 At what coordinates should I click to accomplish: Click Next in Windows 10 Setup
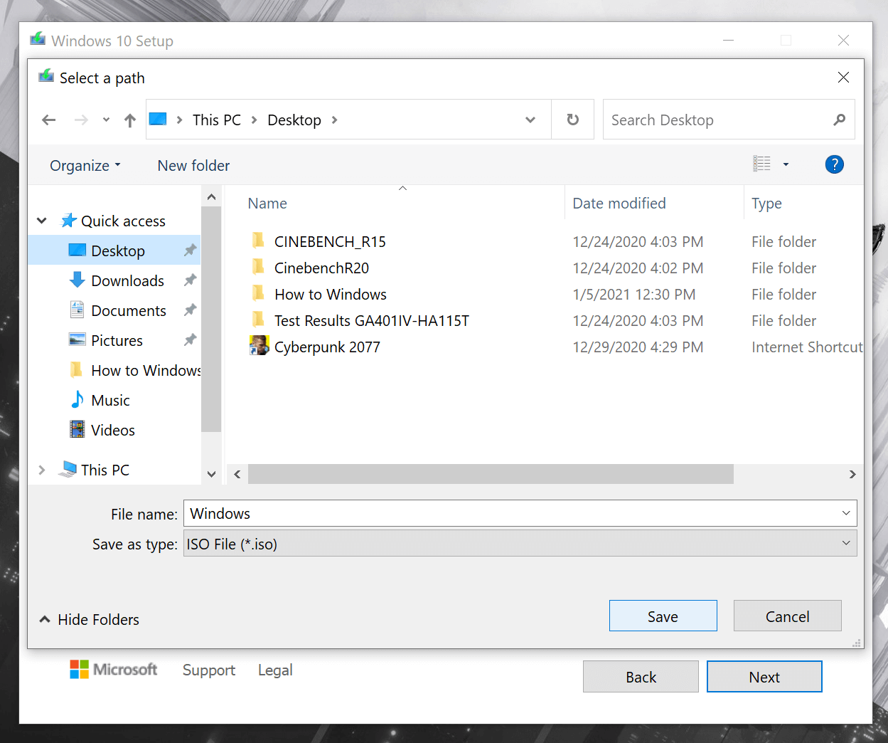point(764,677)
